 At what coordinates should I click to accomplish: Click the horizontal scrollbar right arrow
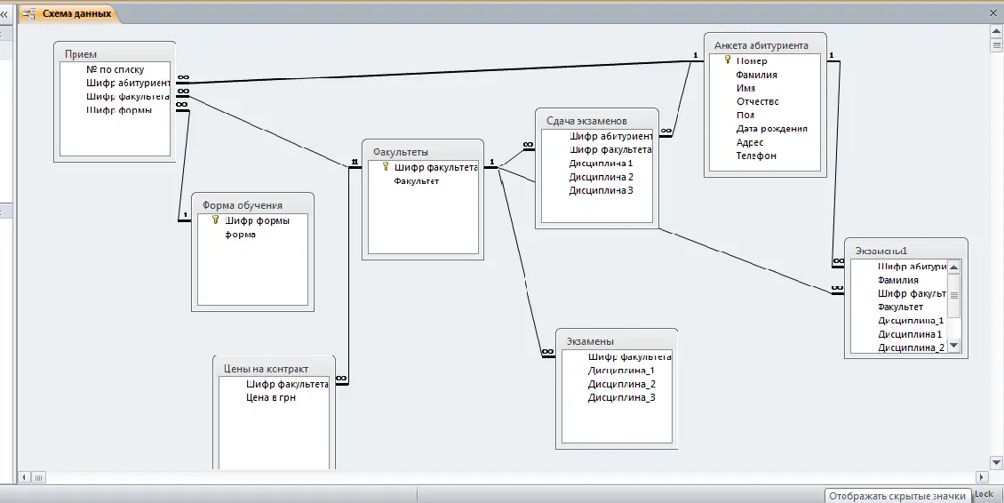tap(982, 477)
